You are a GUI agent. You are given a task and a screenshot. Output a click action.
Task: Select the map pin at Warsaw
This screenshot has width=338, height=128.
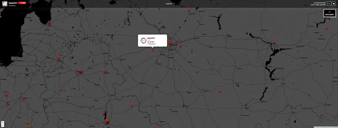(x=22, y=99)
